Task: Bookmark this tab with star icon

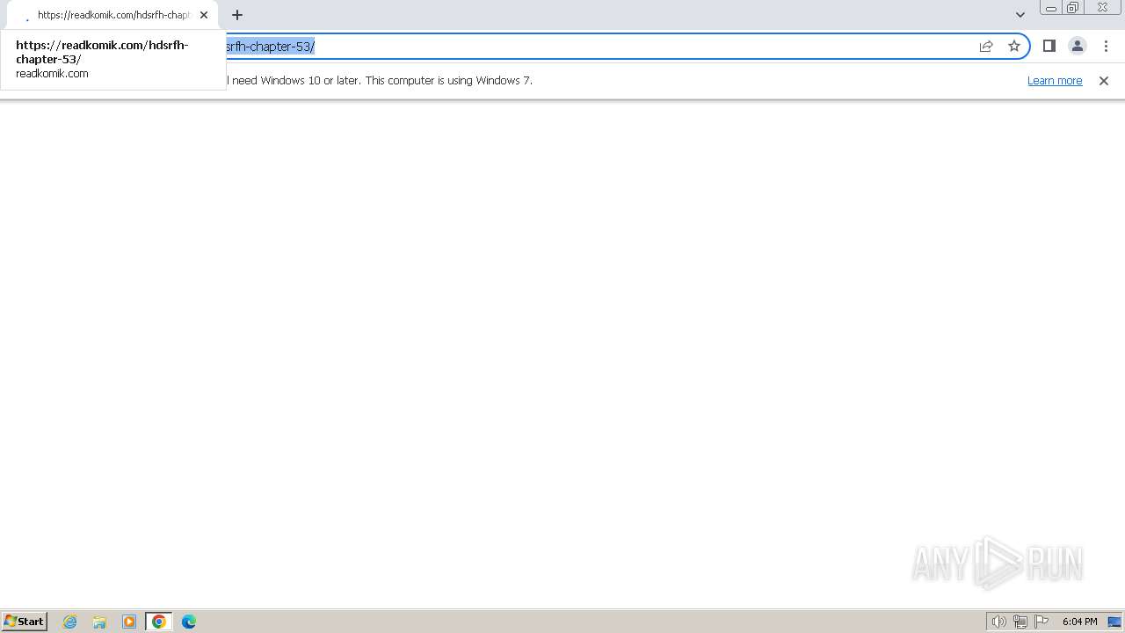Action: click(x=1014, y=46)
